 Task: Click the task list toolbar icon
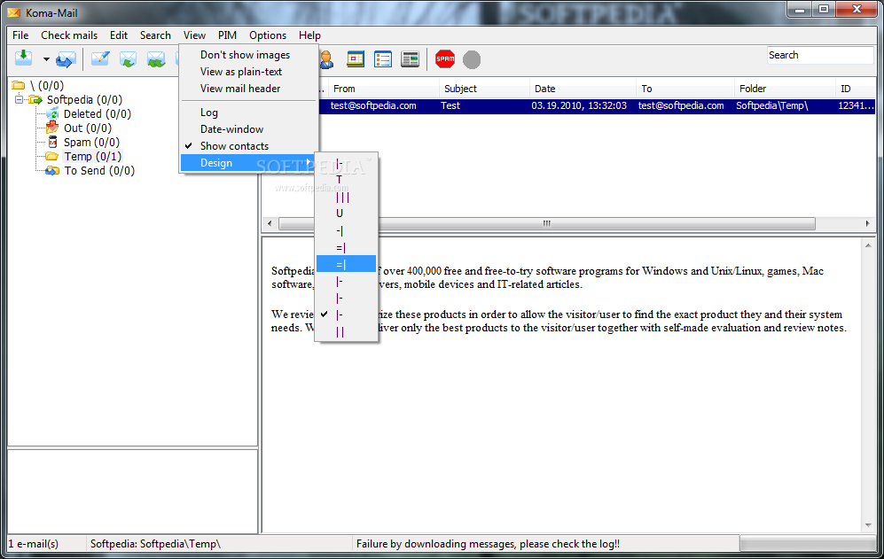coord(383,59)
